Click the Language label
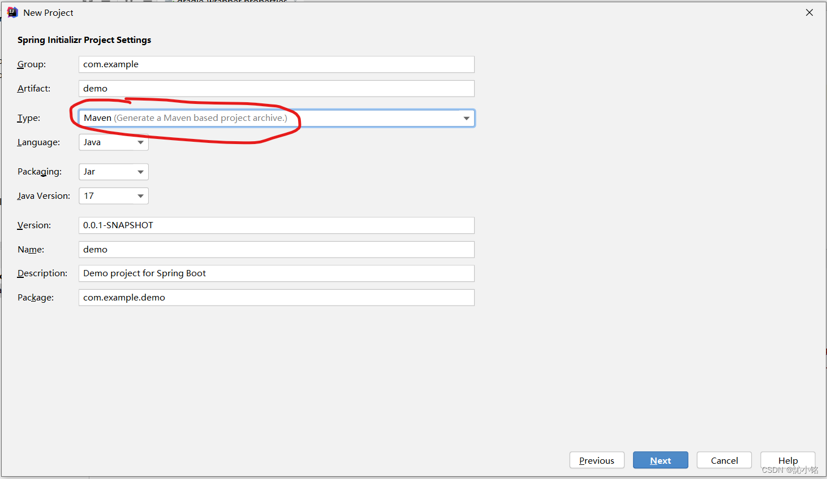 pyautogui.click(x=38, y=142)
